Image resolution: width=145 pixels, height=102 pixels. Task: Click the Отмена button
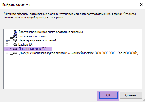[x=131, y=95]
